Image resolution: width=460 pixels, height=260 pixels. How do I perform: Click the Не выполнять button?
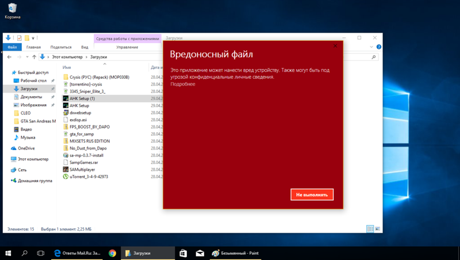pos(312,195)
